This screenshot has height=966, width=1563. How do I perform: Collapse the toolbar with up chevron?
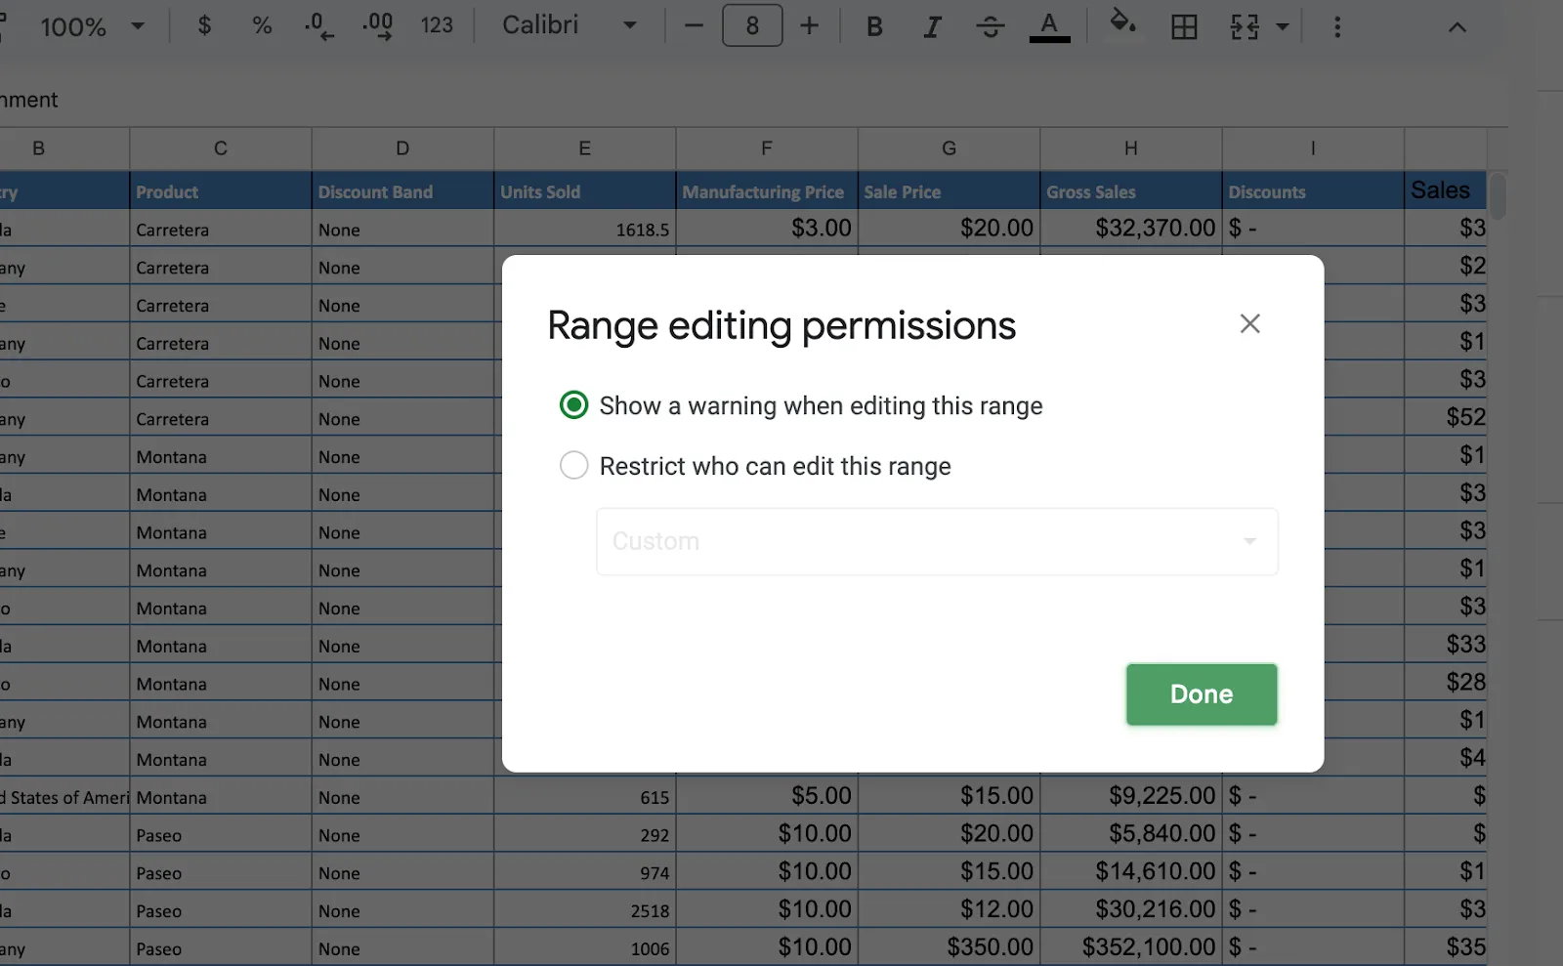(x=1457, y=27)
